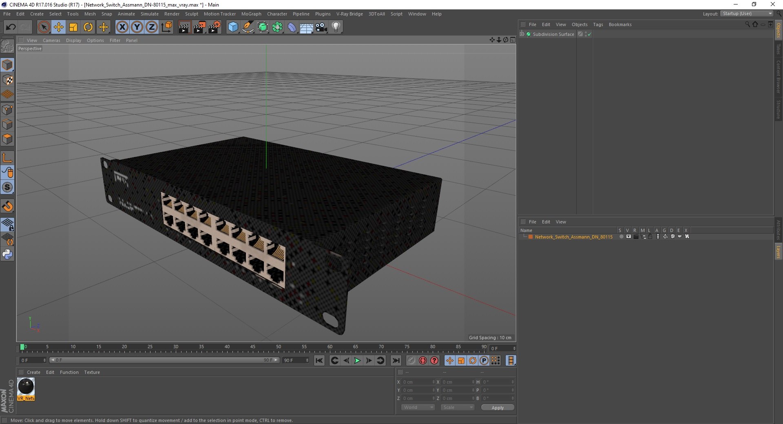Click the Apply button
783x424 pixels.
[497, 407]
